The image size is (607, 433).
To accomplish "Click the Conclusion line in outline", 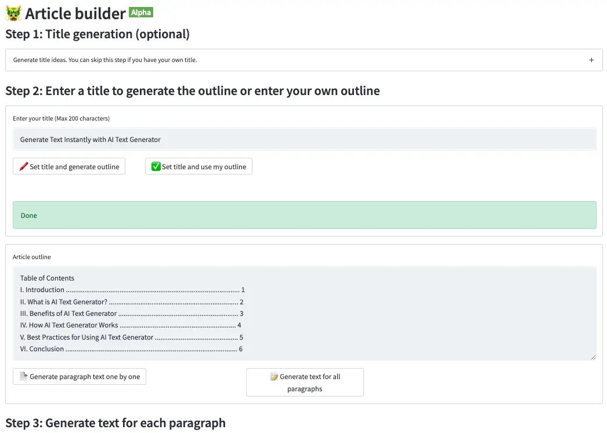I will 131,349.
